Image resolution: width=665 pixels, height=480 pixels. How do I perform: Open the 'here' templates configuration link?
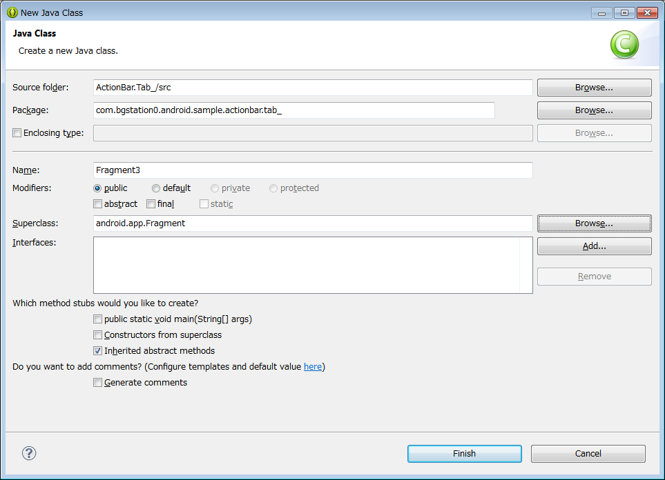click(x=313, y=366)
